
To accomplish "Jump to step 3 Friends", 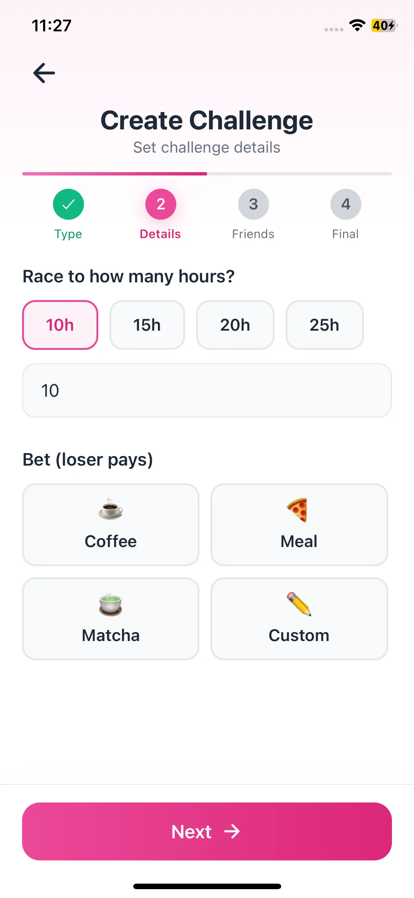I will [253, 204].
